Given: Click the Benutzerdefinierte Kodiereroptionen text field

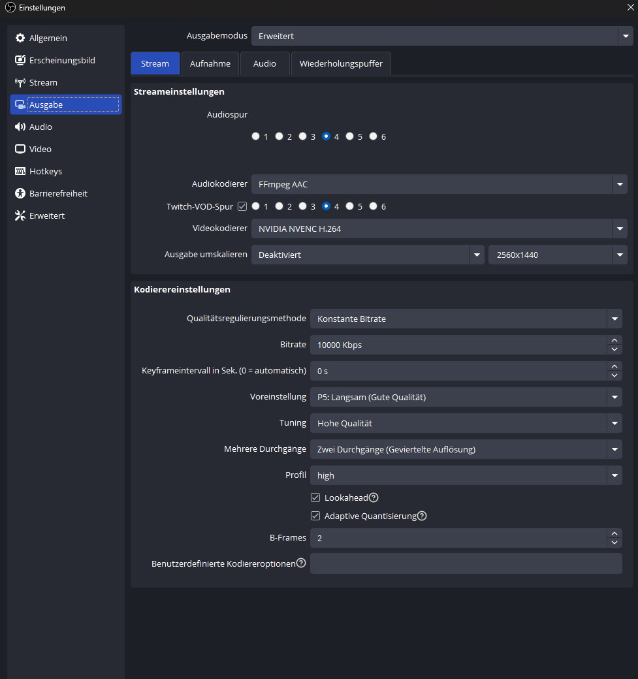Looking at the screenshot, I should tap(465, 563).
